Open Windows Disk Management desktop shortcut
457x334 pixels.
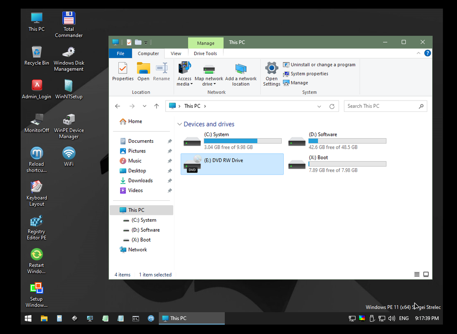coord(69,59)
